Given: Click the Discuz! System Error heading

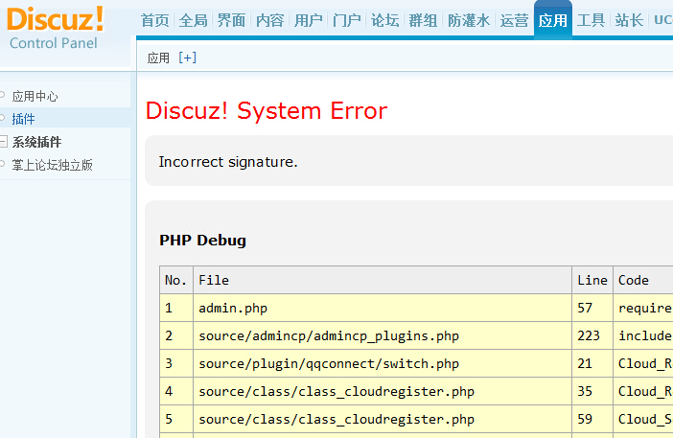Looking at the screenshot, I should (x=267, y=110).
